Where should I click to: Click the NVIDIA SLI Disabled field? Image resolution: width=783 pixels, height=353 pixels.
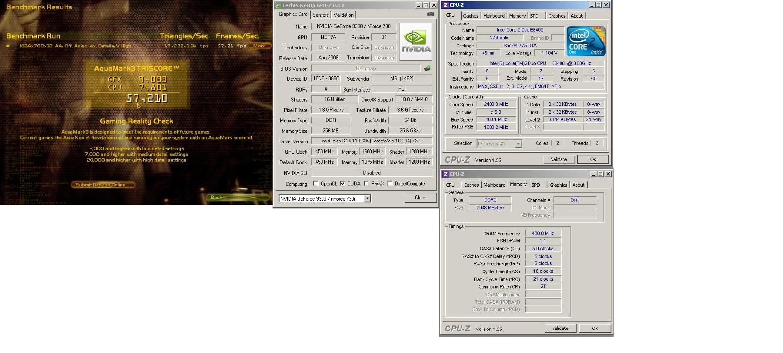[372, 173]
